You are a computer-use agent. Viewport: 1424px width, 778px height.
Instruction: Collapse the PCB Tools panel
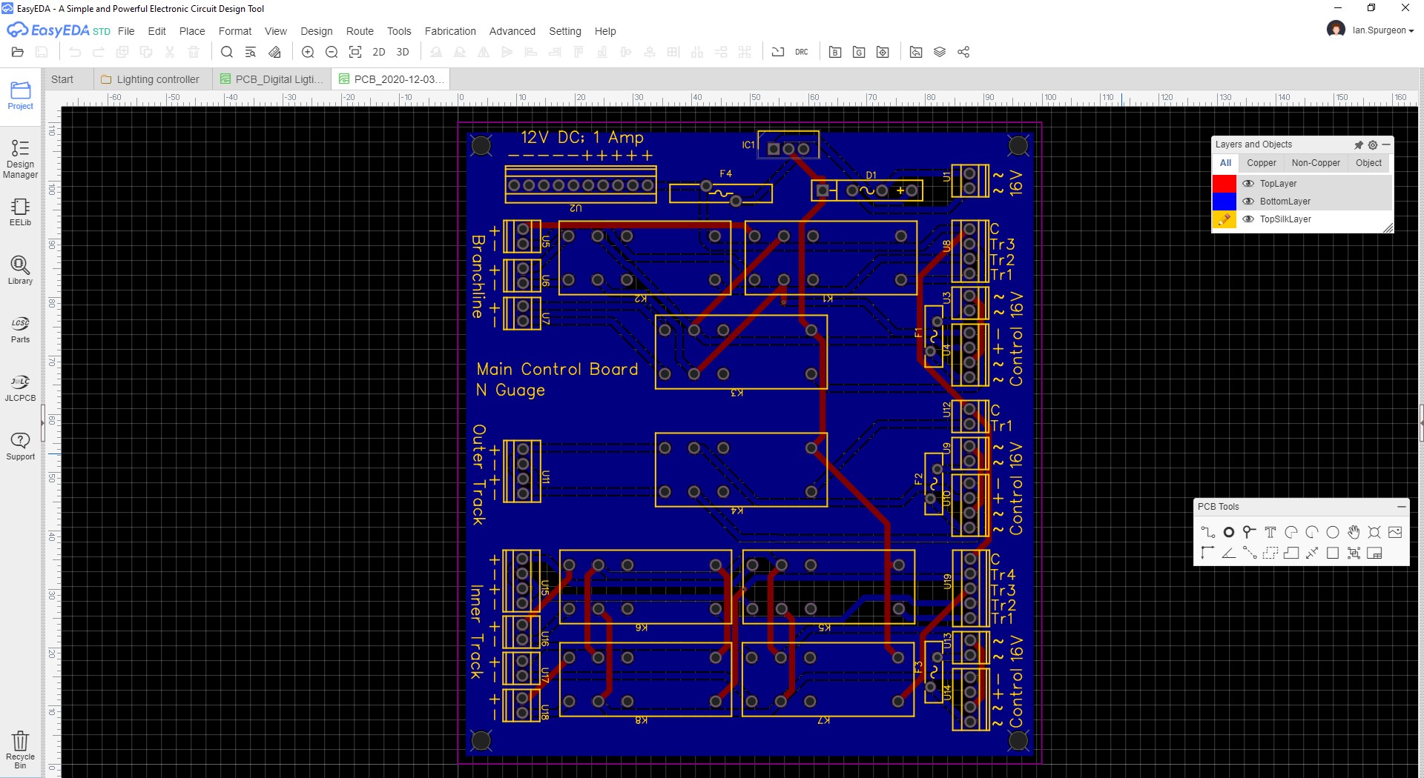tap(1402, 507)
